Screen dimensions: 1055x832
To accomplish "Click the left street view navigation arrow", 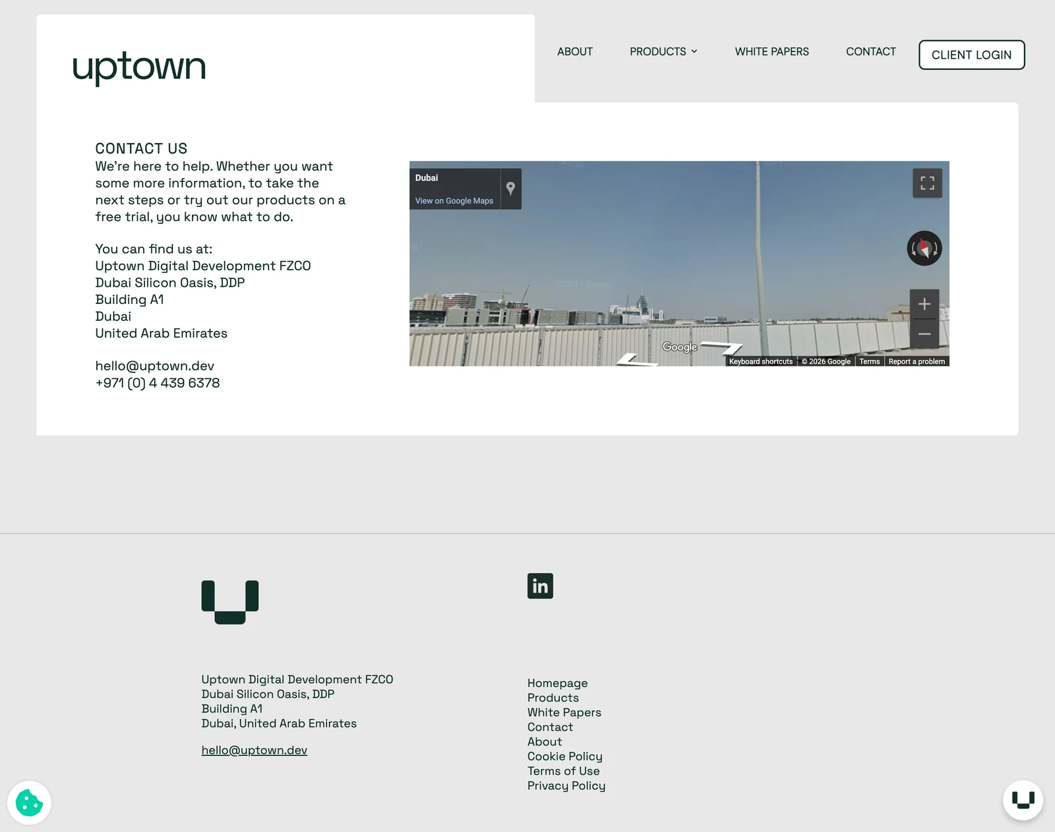I will point(638,360).
